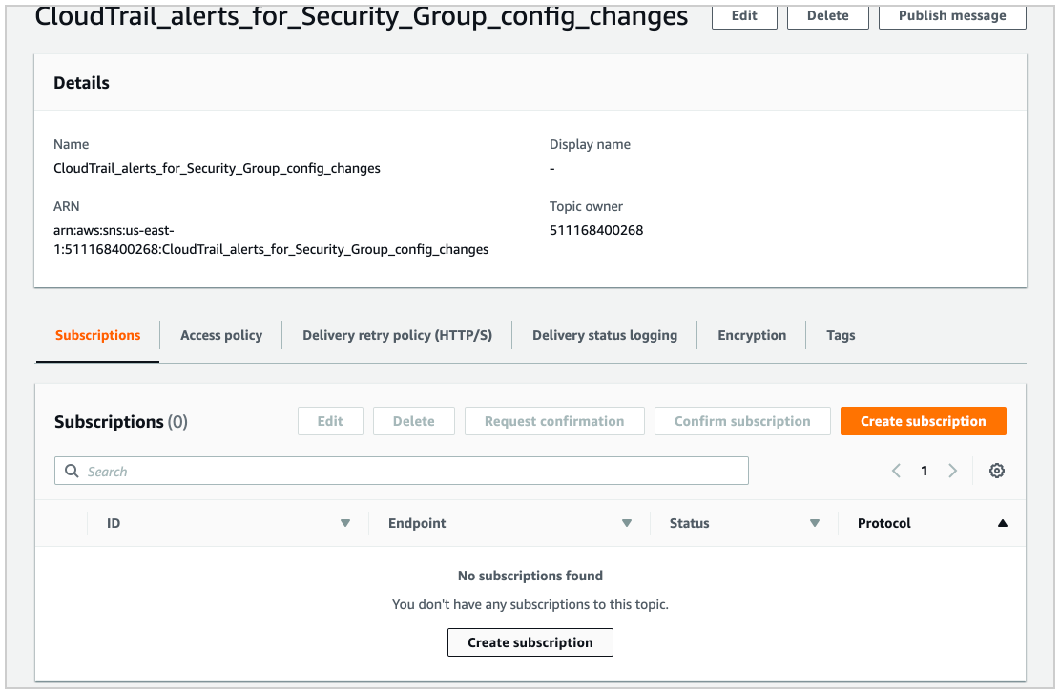Open table preferences gear icon
Screen dimensions: 1060x694
[x=996, y=471]
